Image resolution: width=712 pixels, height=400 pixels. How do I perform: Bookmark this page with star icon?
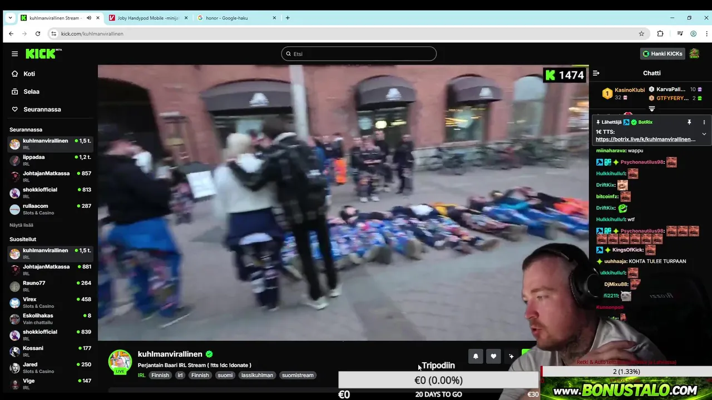point(641,34)
